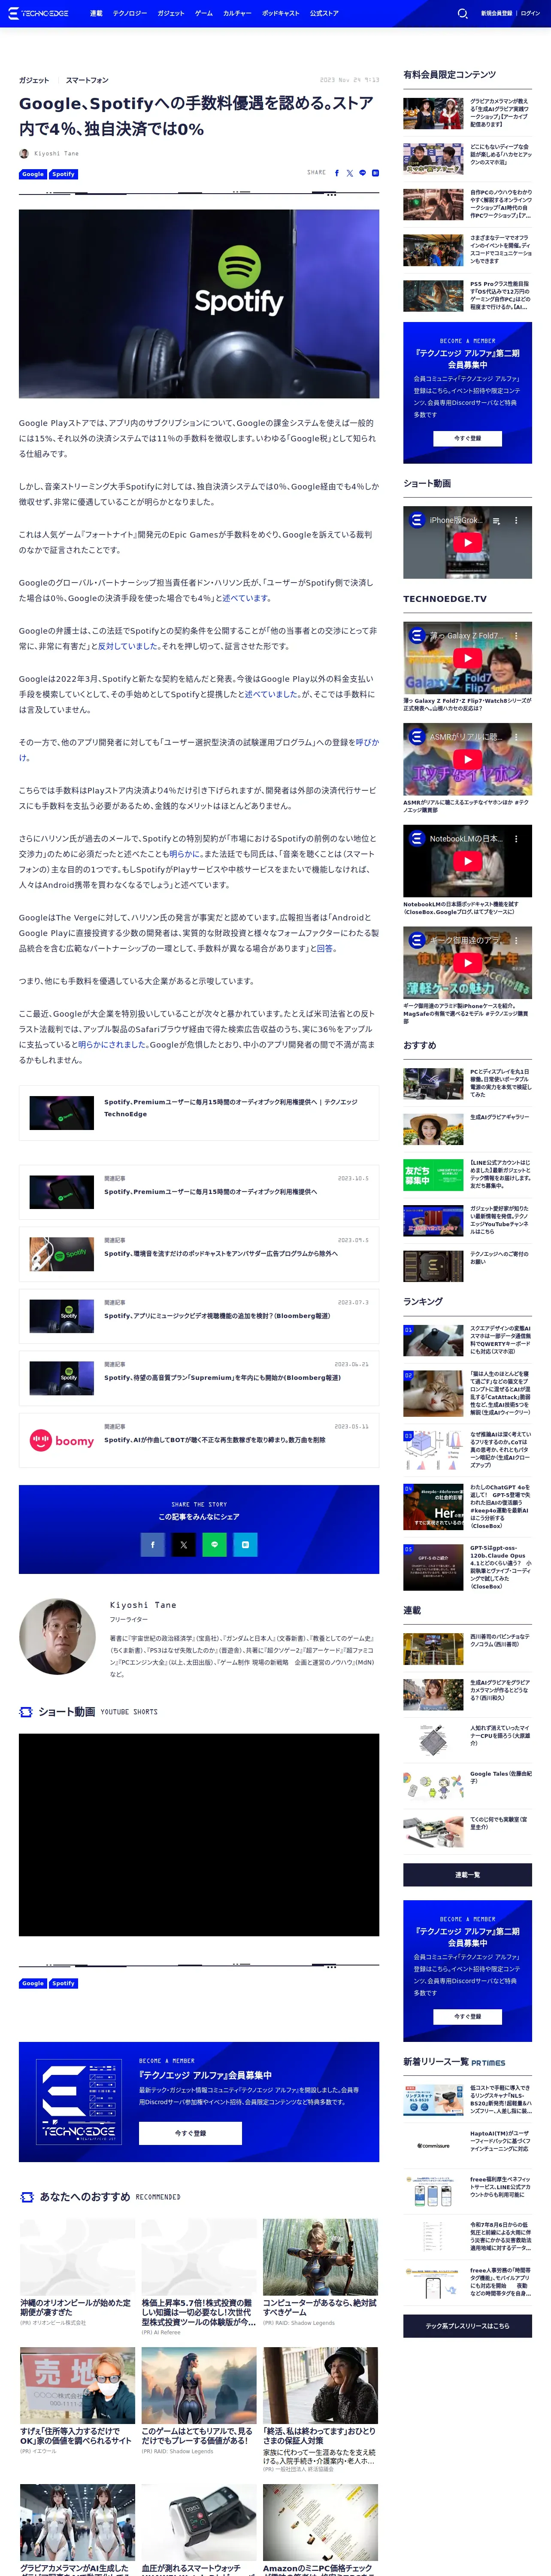Click channel logo on NotebookLM video
This screenshot has height=2576, width=551.
pos(417,838)
